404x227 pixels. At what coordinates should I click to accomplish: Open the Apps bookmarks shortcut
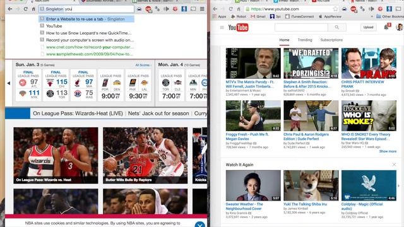[x=219, y=16]
